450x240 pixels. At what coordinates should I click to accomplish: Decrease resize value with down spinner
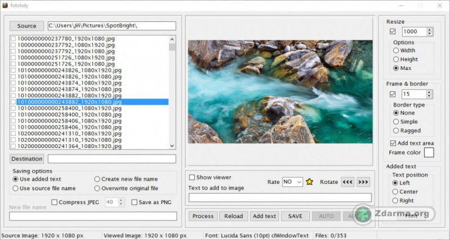click(x=430, y=34)
